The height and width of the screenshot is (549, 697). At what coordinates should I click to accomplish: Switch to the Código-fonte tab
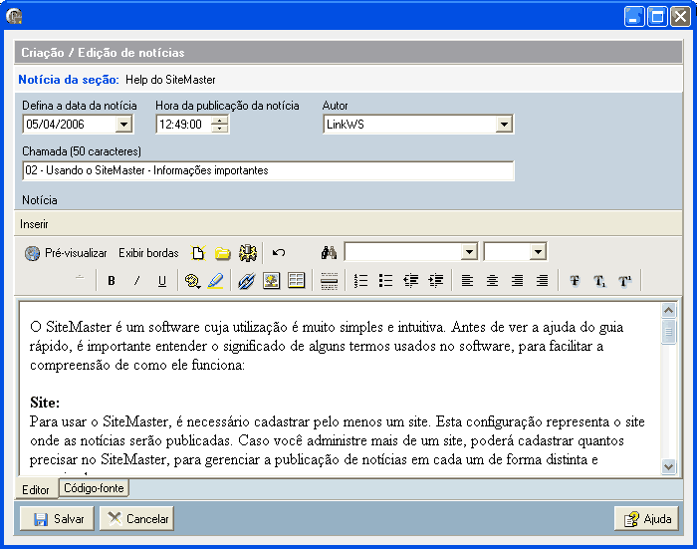[94, 488]
